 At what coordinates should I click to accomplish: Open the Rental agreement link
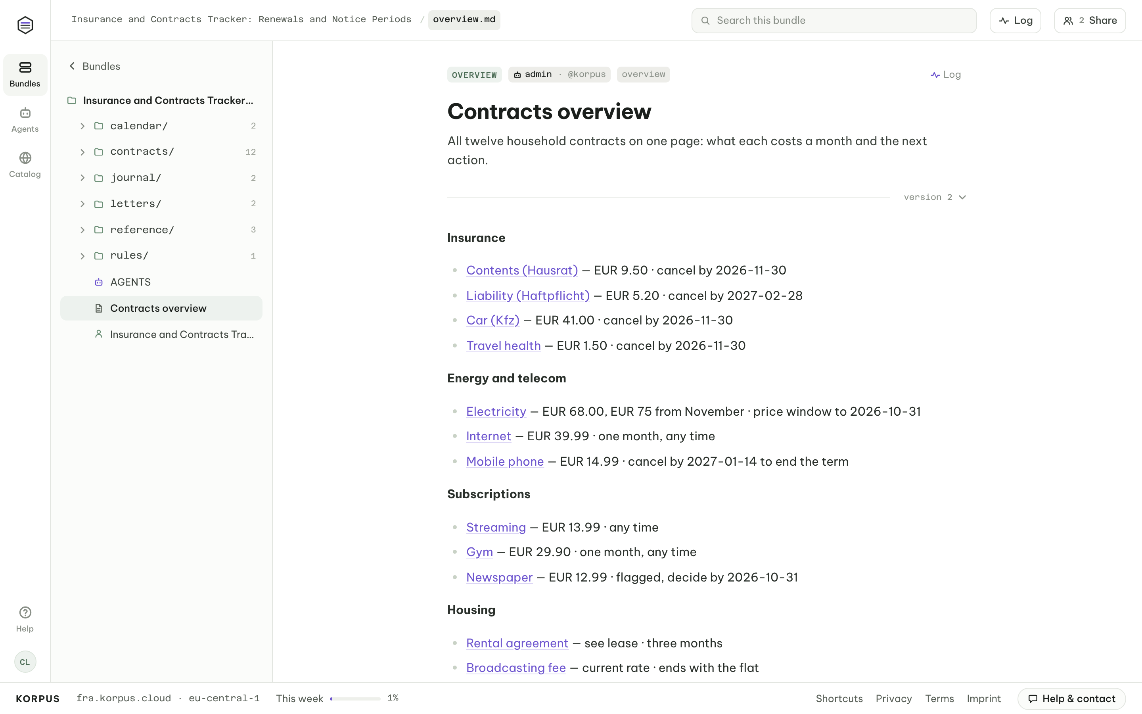click(x=517, y=644)
